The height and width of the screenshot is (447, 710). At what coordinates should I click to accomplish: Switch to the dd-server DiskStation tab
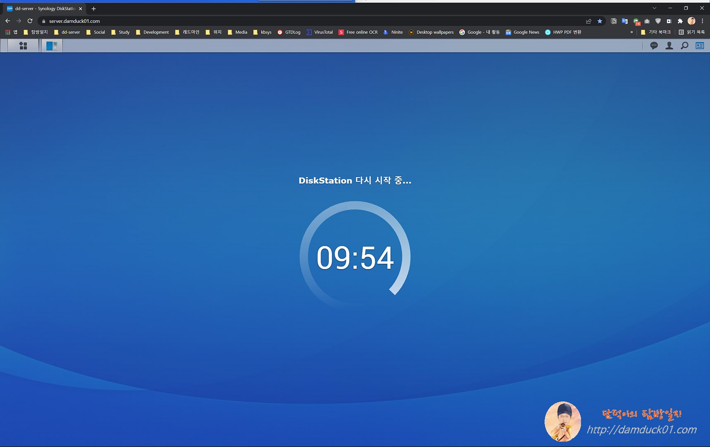[41, 8]
